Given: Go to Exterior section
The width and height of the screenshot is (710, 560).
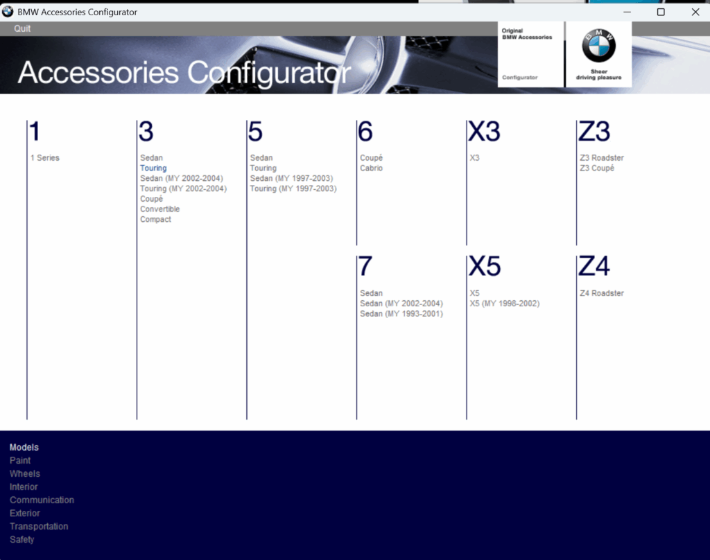Looking at the screenshot, I should pos(25,513).
